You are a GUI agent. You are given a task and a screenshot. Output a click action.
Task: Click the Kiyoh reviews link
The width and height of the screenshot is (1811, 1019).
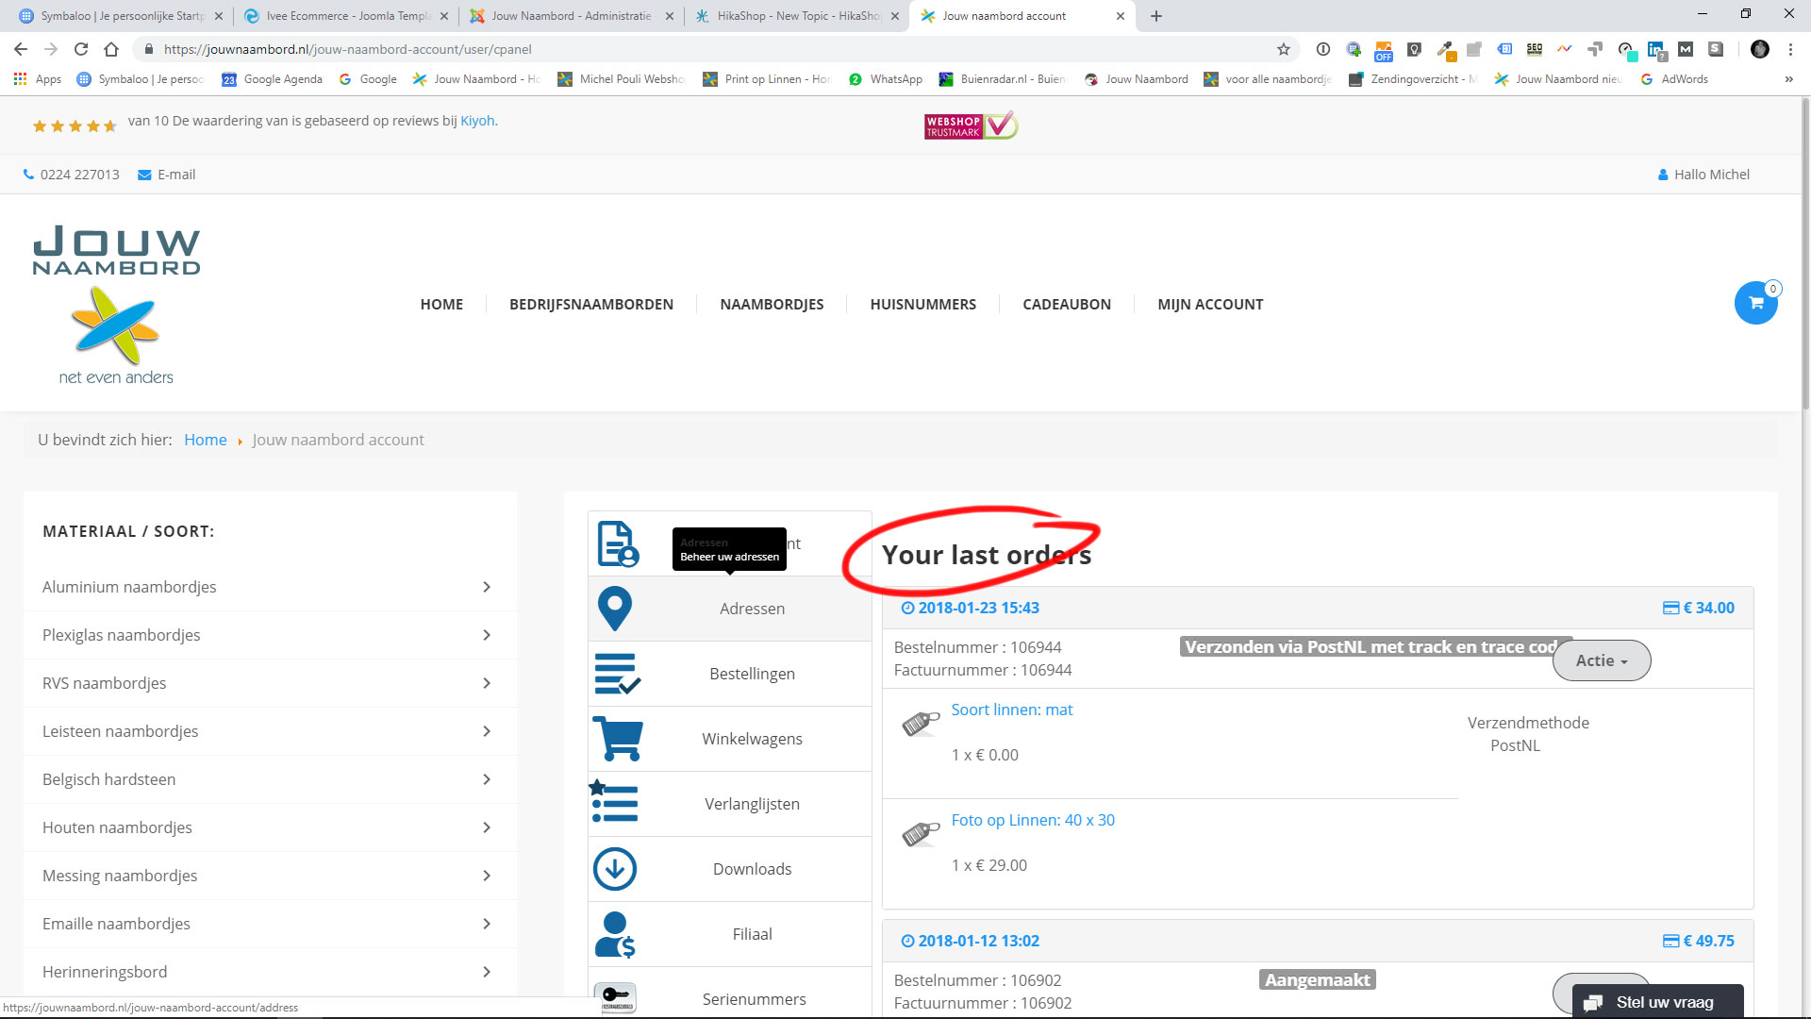tap(476, 121)
